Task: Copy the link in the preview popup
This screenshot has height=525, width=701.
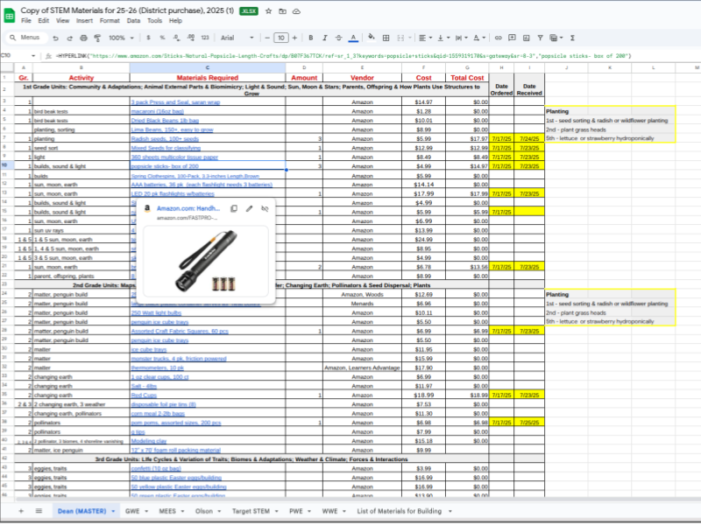Action: point(234,208)
